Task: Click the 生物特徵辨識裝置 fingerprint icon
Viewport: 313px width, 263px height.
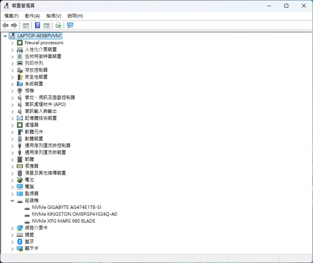Action: tap(20, 57)
